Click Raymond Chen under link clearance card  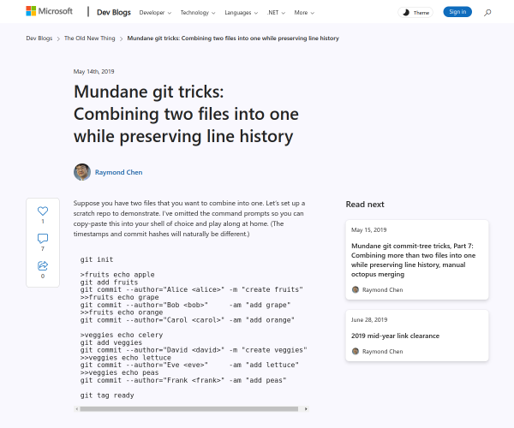pos(382,351)
